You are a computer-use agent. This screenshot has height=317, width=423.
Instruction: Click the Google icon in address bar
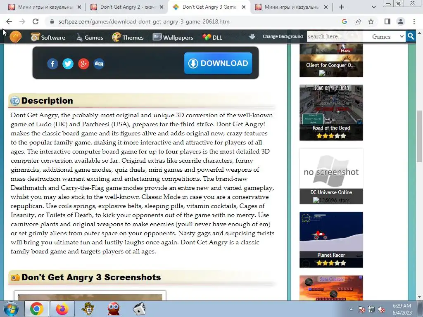(344, 21)
